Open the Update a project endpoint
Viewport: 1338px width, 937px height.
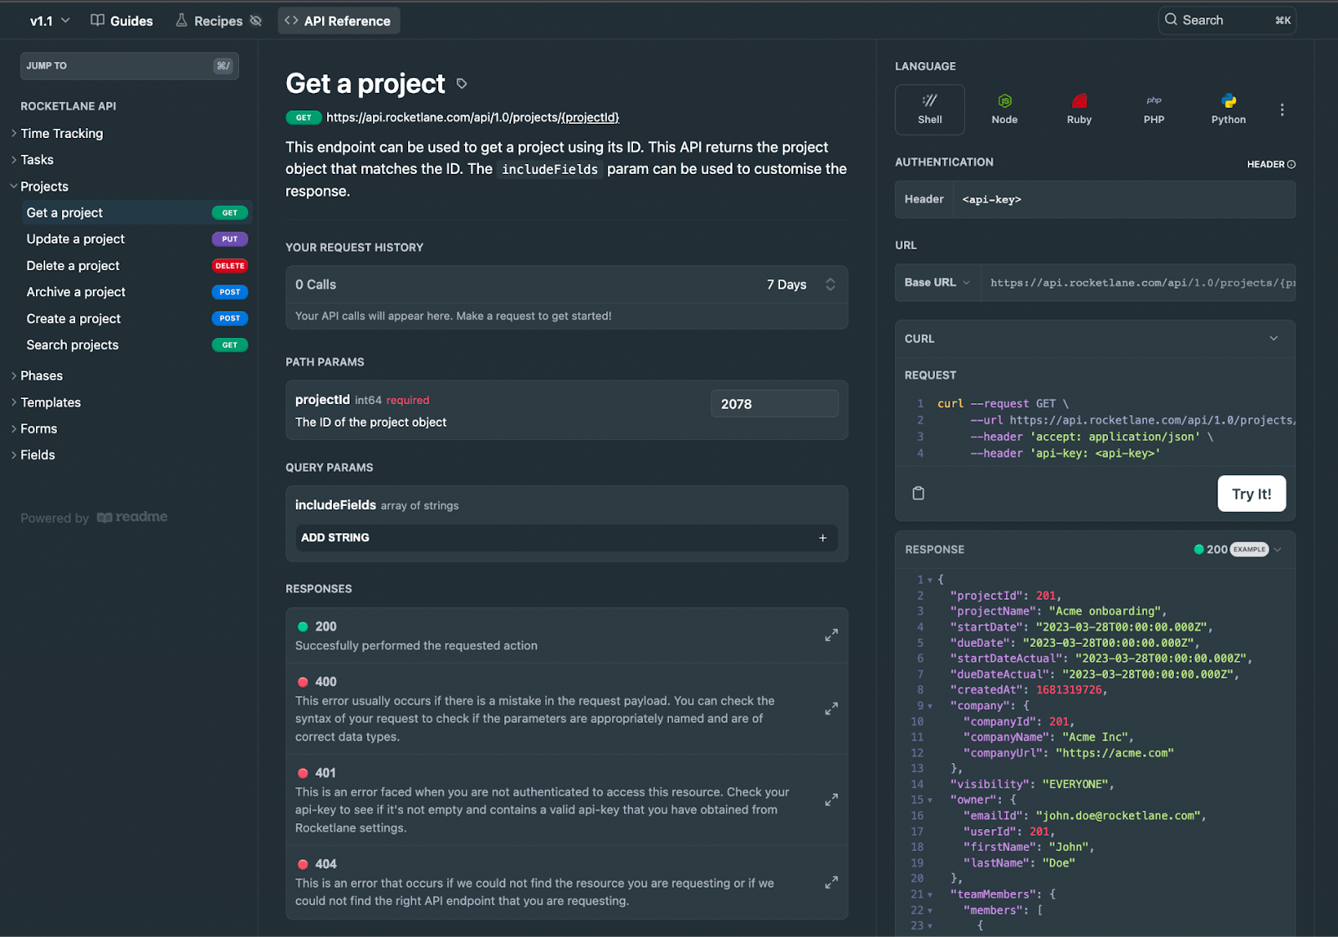(x=75, y=239)
